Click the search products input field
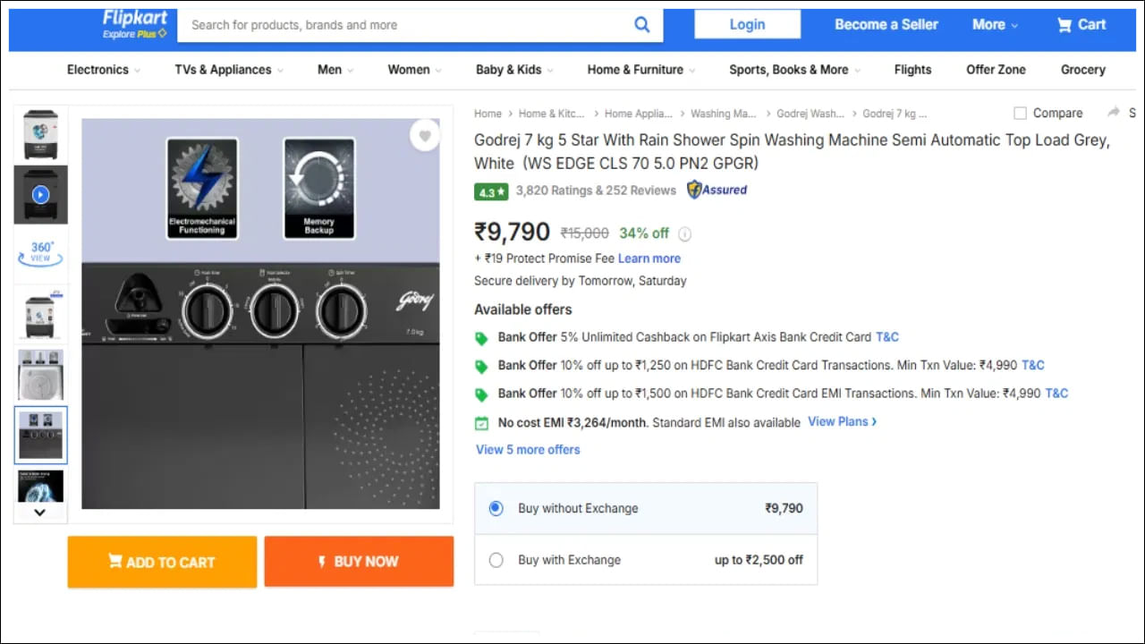Viewport: 1145px width, 644px height. pyautogui.click(x=403, y=25)
